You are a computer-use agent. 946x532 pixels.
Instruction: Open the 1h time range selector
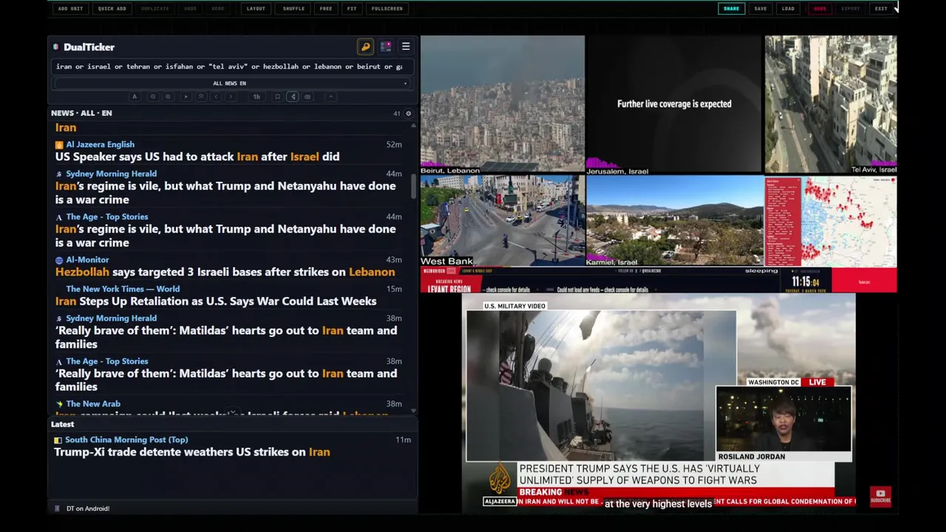(x=256, y=97)
